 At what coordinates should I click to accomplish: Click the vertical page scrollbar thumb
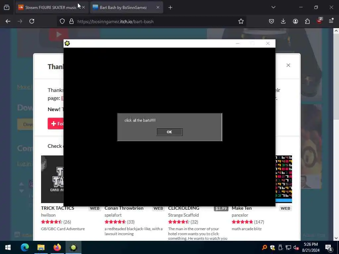pos(336,76)
